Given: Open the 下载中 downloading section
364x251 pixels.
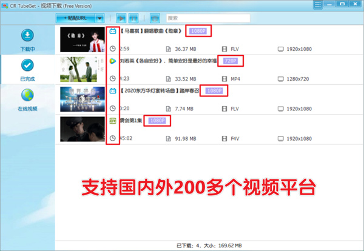Looking at the screenshot, I should pyautogui.click(x=27, y=40).
